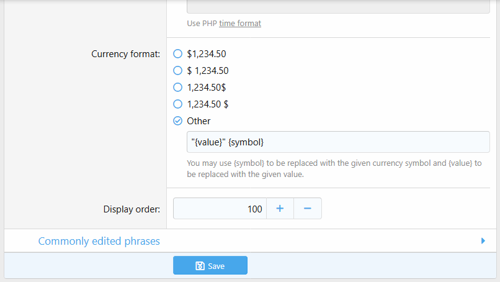Pick the "1,234.50$" trailing symbol format

coord(178,88)
